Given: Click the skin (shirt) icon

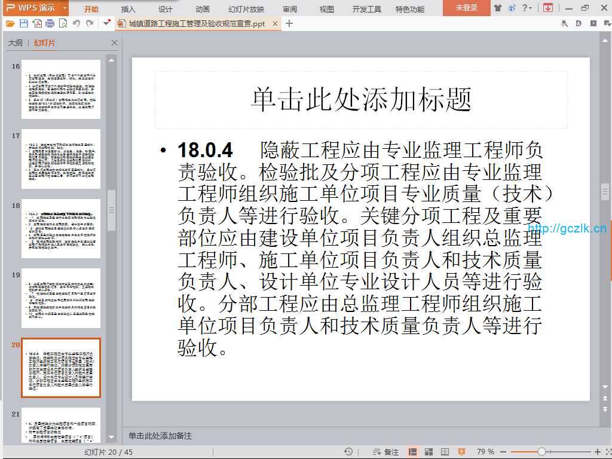Looking at the screenshot, I should pyautogui.click(x=498, y=8).
